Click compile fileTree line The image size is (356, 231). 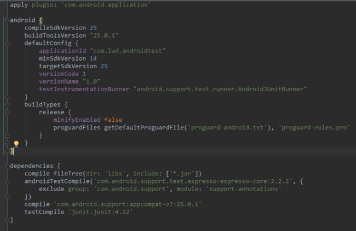pos(113,174)
